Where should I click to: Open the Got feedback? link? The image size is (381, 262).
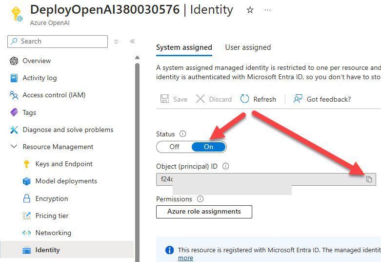coord(329,99)
